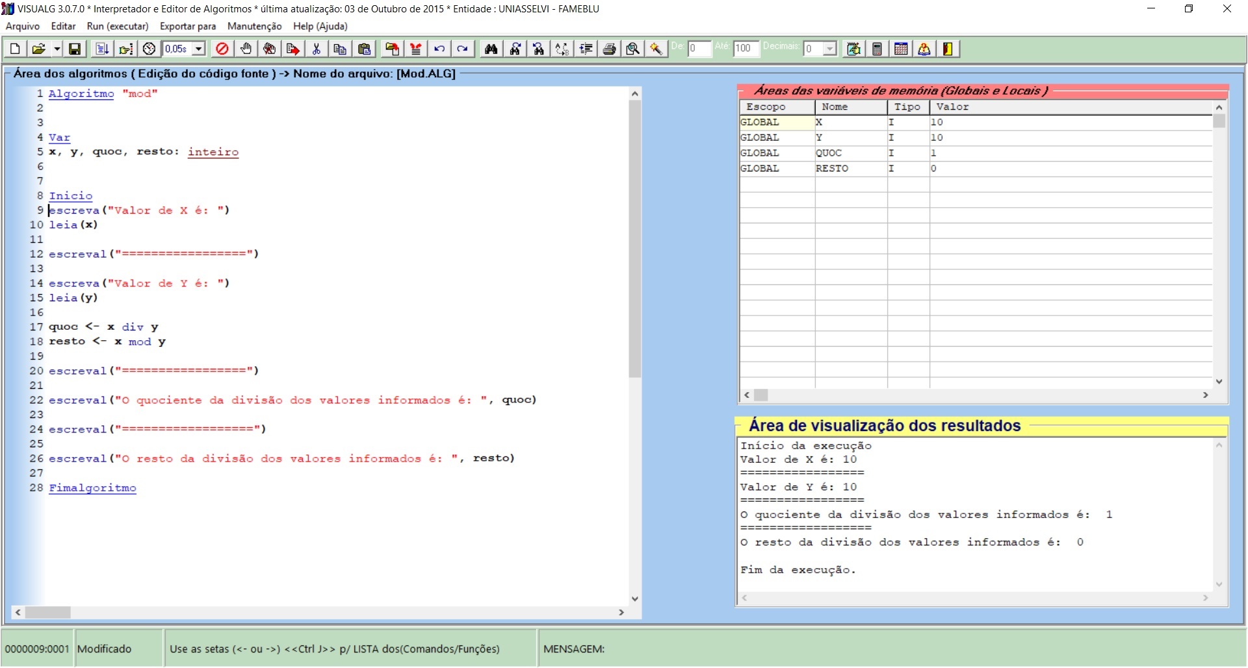Create a new algorithm file
The width and height of the screenshot is (1248, 668).
click(15, 49)
